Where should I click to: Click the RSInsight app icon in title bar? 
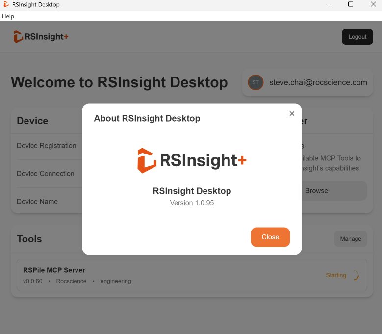6,4
